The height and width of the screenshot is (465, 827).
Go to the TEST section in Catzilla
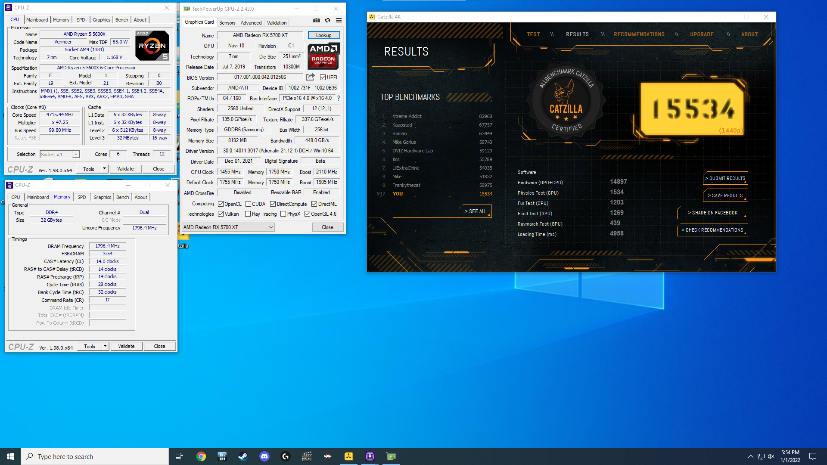(533, 34)
